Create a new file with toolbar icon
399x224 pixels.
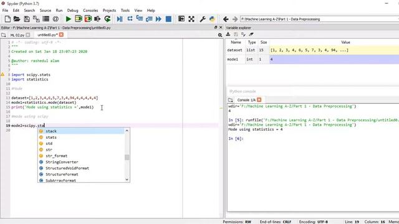pyautogui.click(x=7, y=19)
